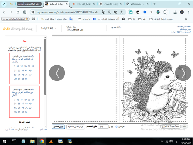
Task: Open the apps grid in bookmarks bar
Action: (34, 19)
